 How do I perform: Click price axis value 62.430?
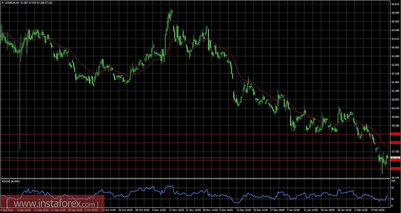pos(396,74)
